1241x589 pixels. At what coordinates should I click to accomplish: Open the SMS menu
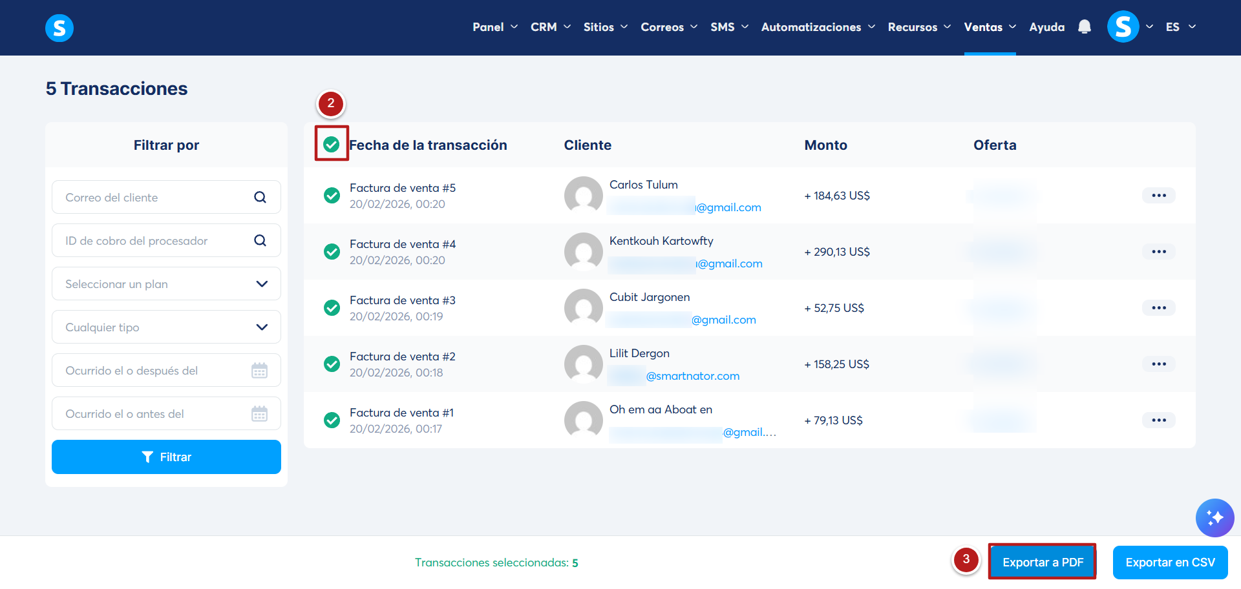(x=729, y=27)
